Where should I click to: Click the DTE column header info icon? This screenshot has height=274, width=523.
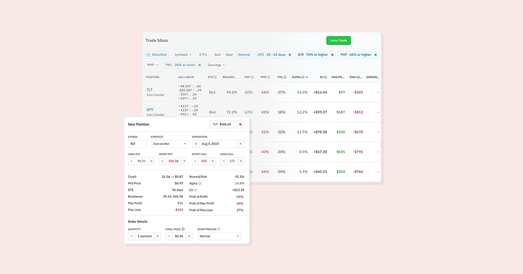tap(215, 77)
